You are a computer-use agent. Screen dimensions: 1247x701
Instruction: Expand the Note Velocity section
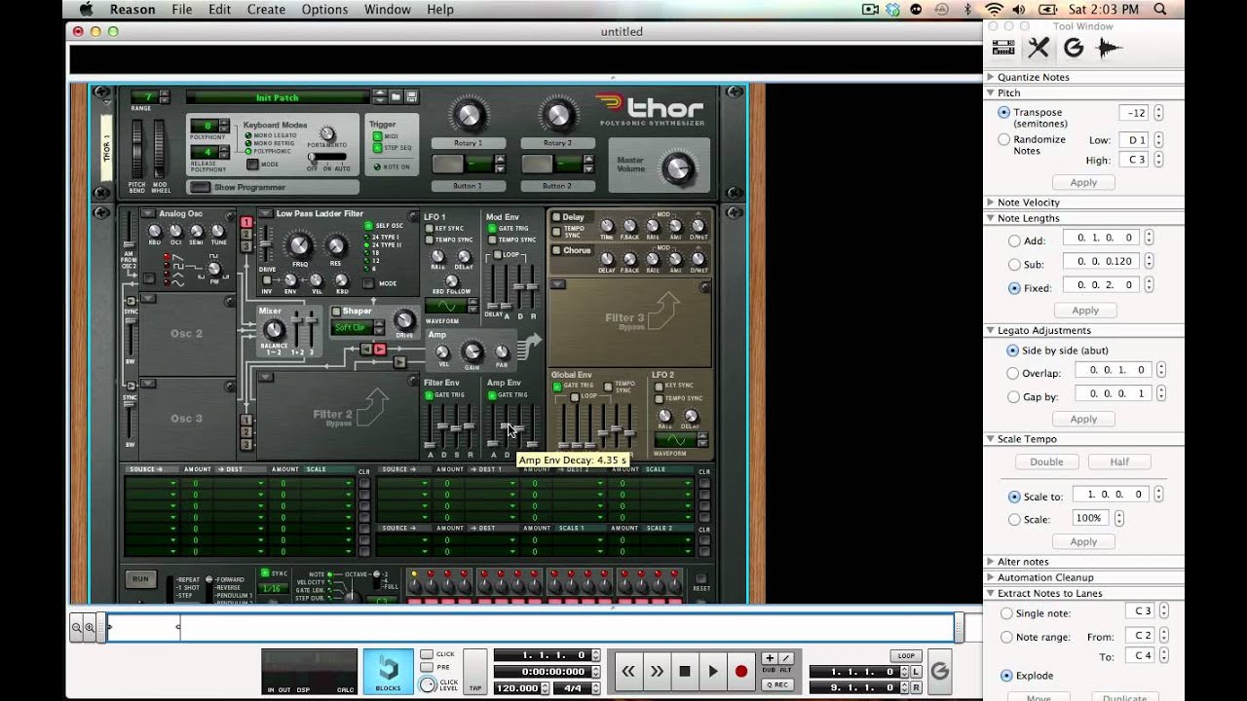[991, 203]
